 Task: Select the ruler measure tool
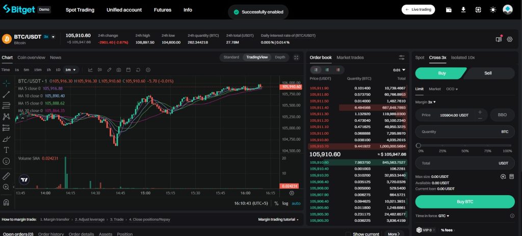tap(6, 176)
